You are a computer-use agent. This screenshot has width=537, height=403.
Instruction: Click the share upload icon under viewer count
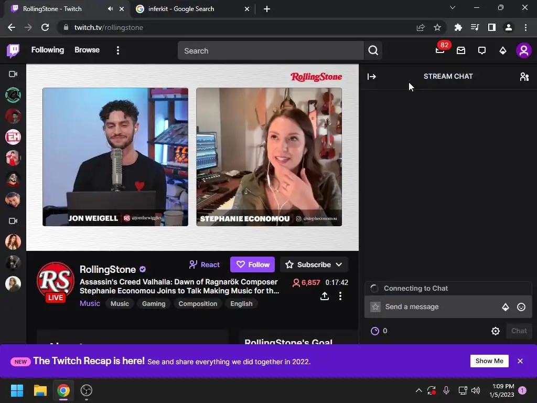pos(325,296)
